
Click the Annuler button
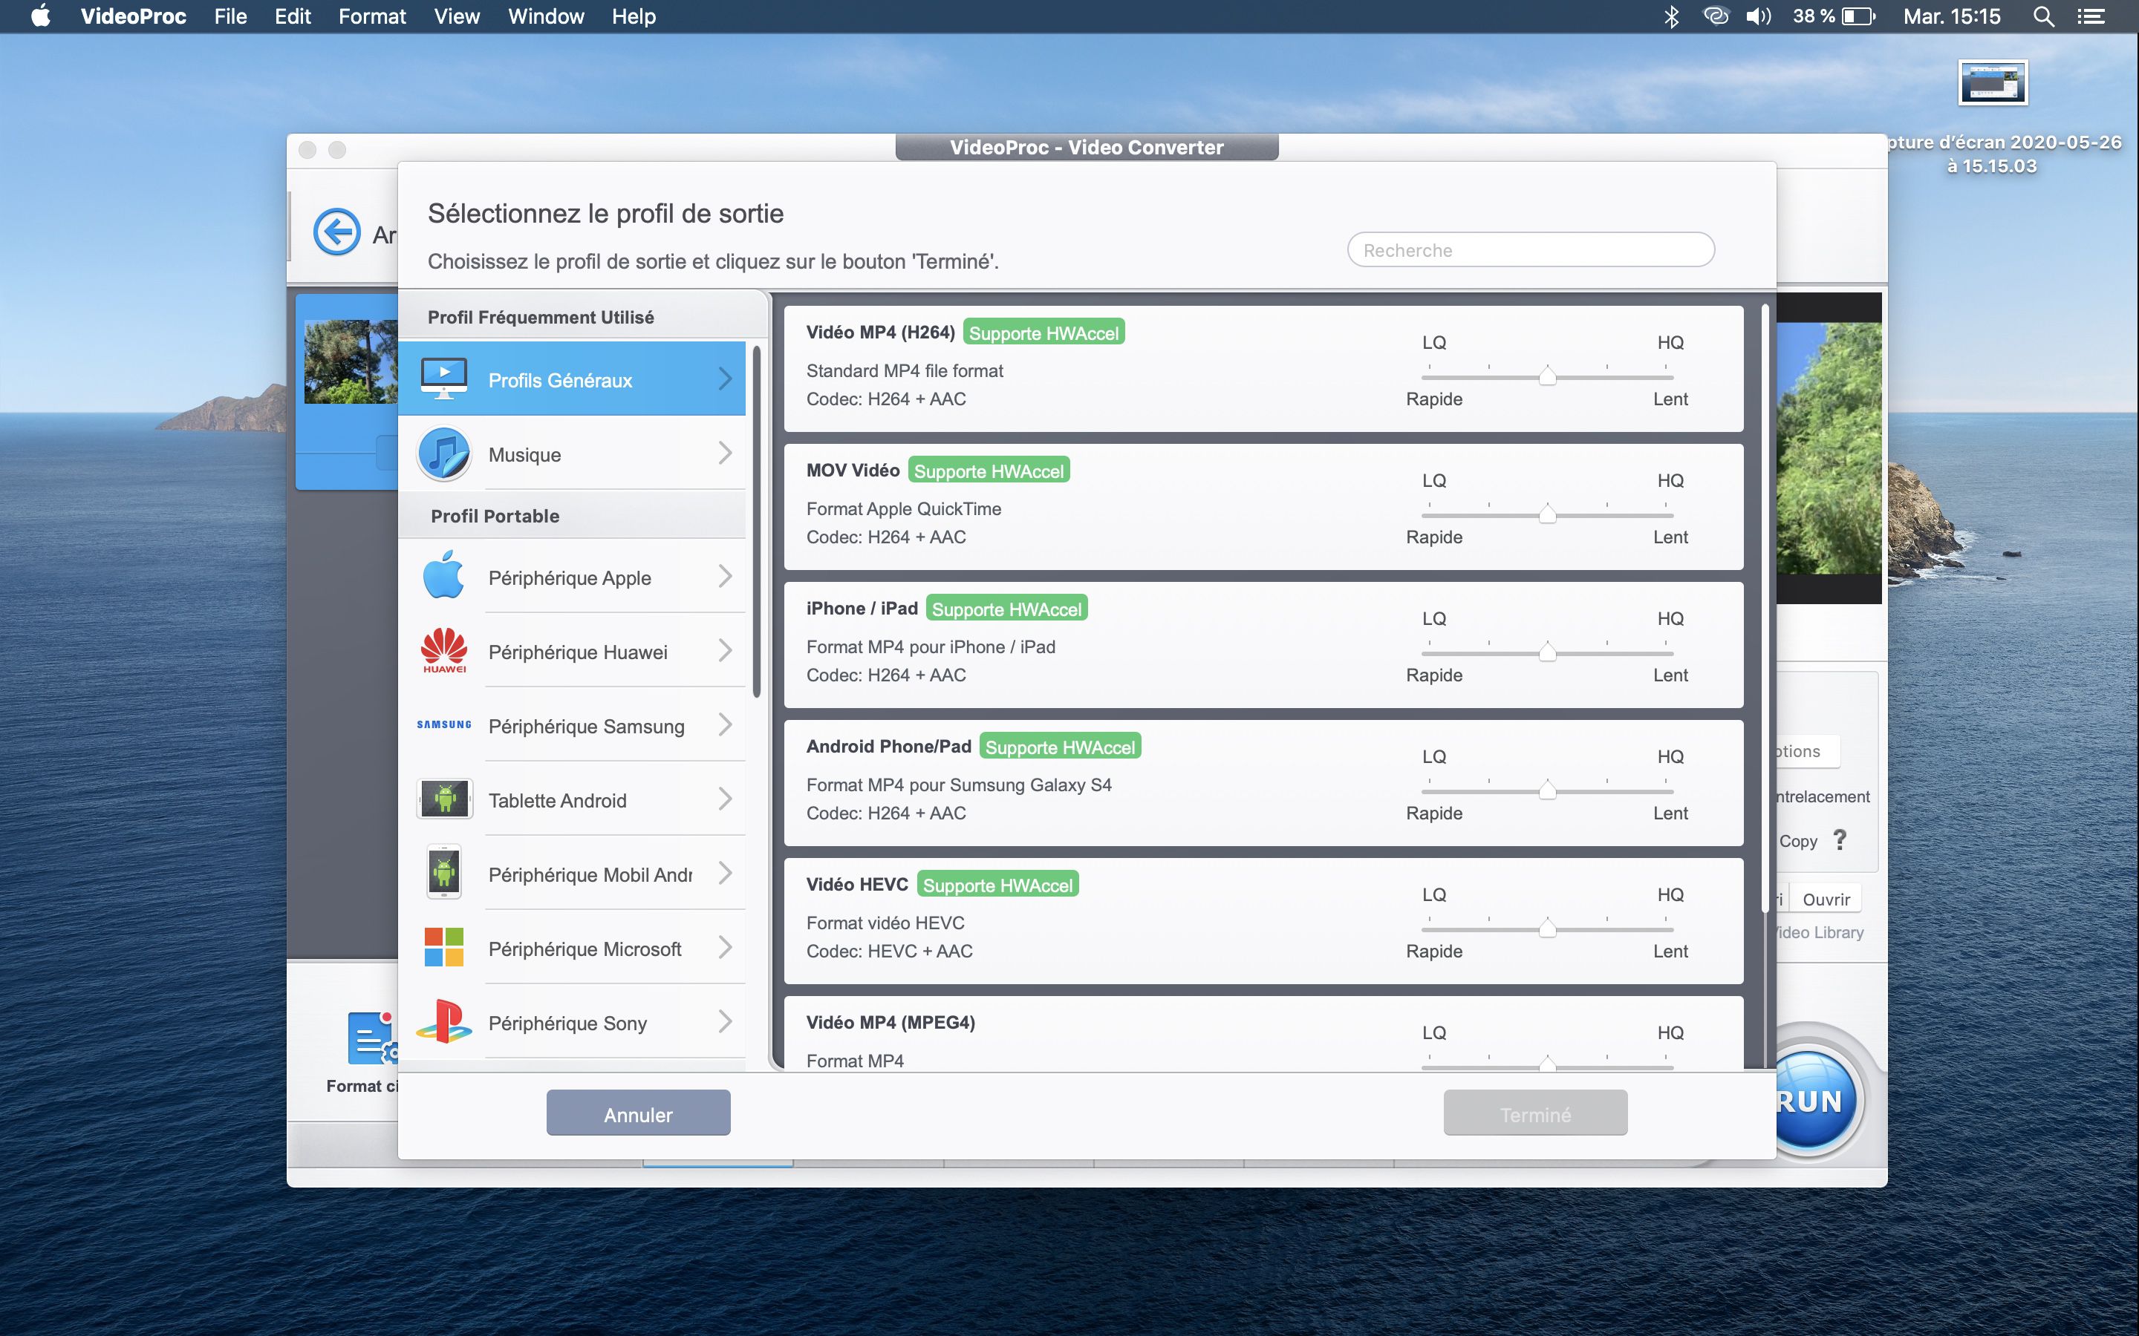click(638, 1113)
